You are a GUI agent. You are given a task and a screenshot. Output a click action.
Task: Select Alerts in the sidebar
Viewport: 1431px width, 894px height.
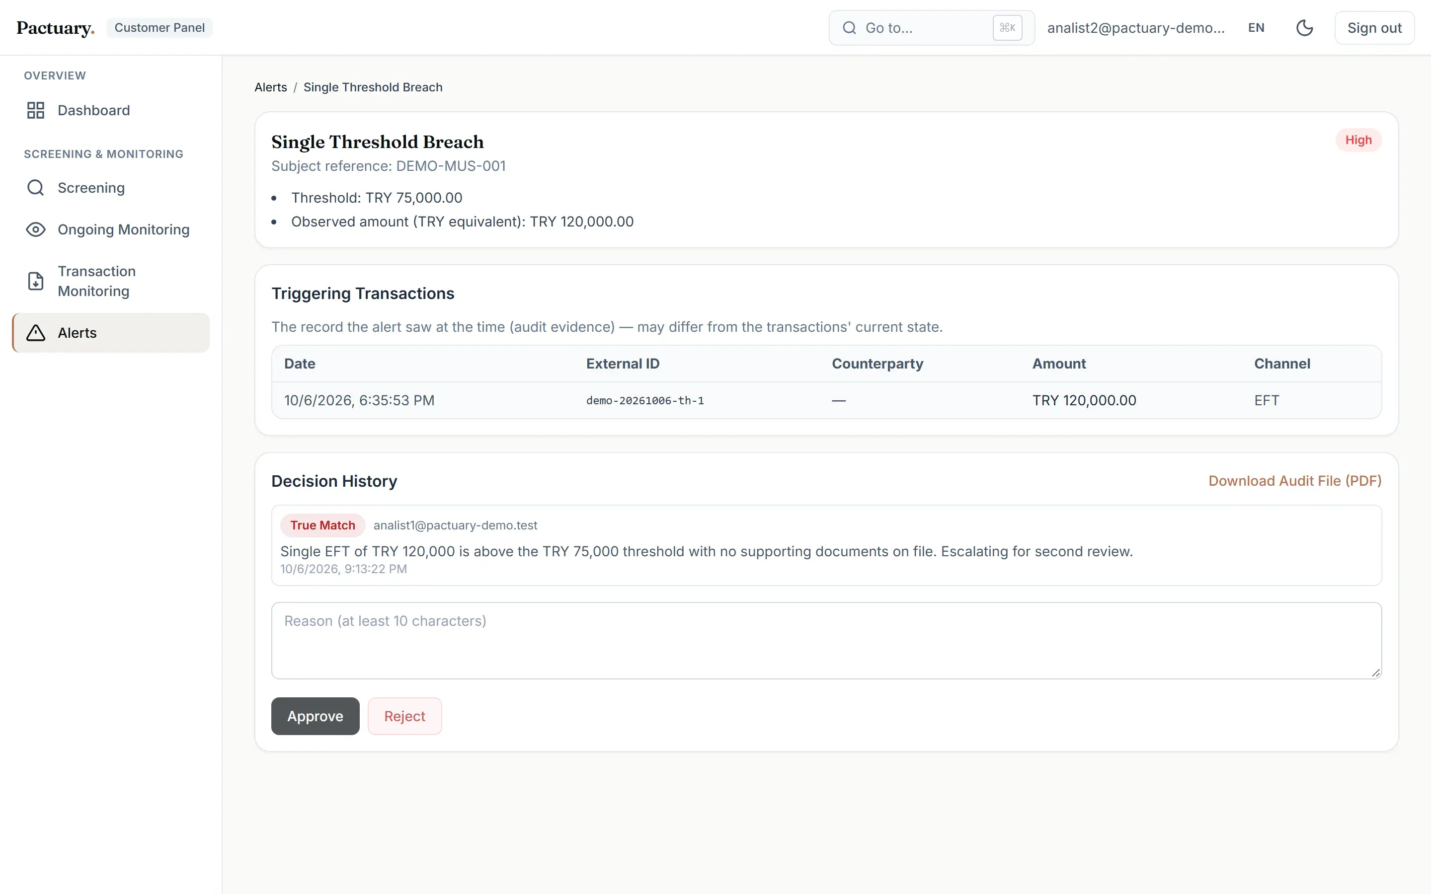[111, 333]
